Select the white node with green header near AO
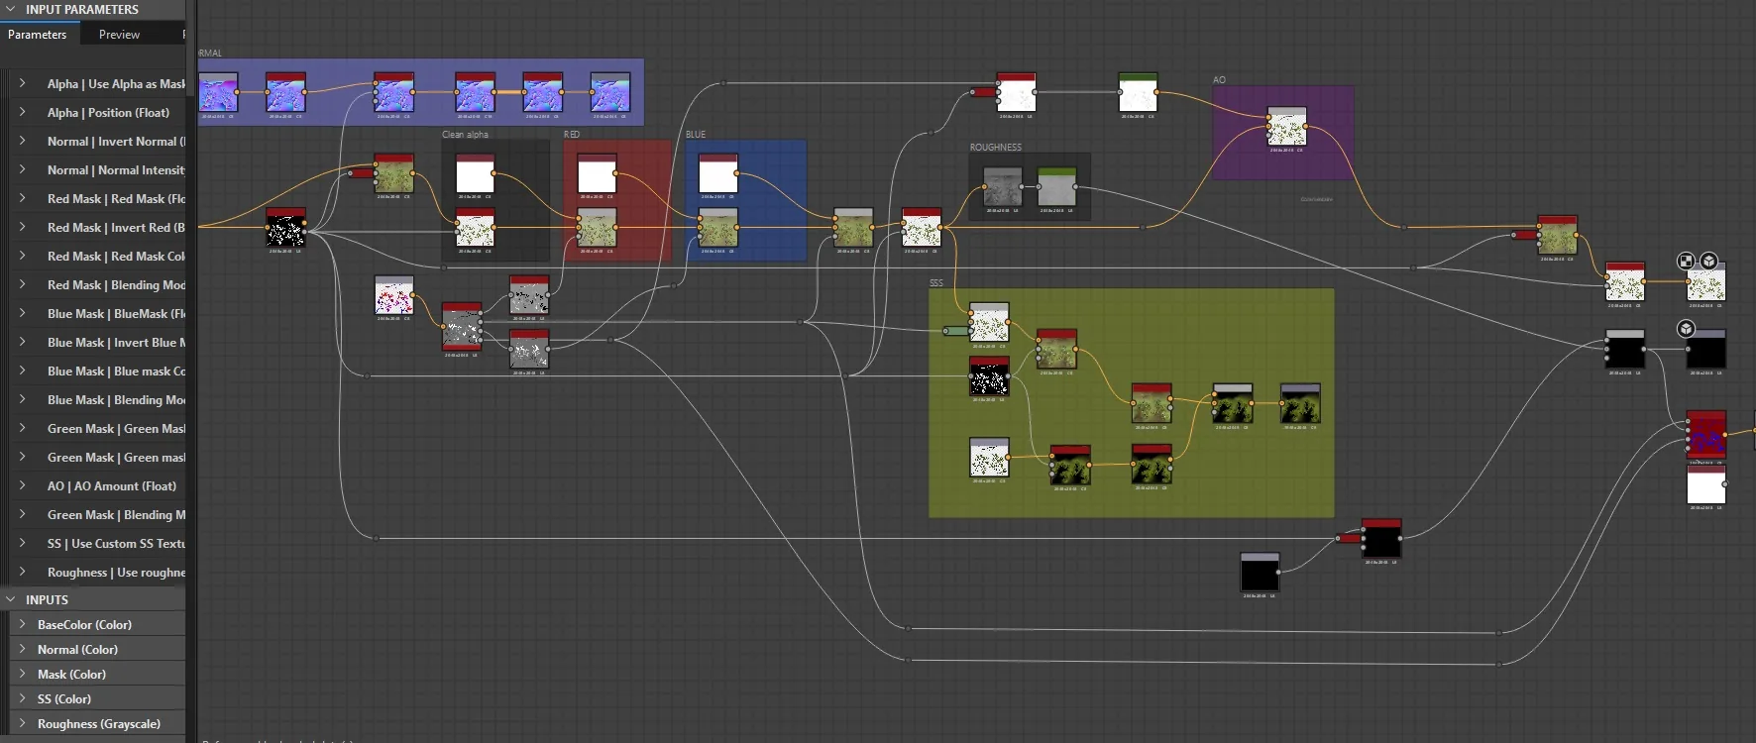This screenshot has height=743, width=1756. point(1138,92)
